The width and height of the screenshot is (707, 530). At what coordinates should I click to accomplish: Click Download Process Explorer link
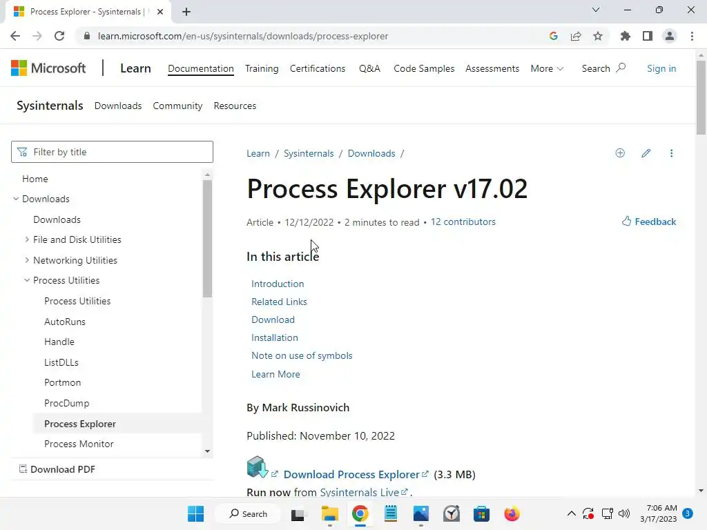[351, 475]
